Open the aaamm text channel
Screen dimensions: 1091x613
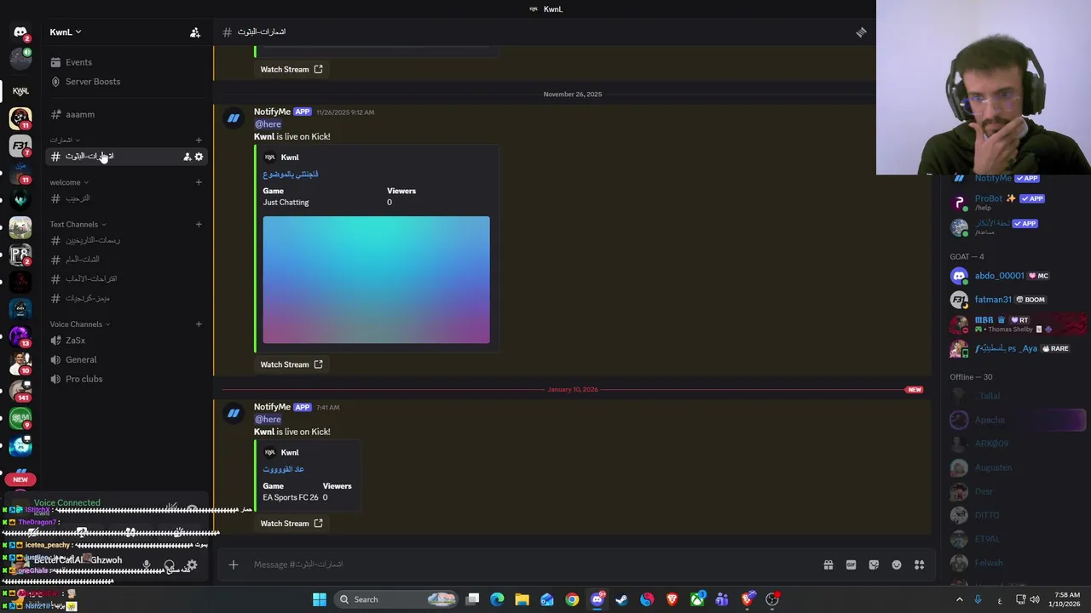click(126, 114)
